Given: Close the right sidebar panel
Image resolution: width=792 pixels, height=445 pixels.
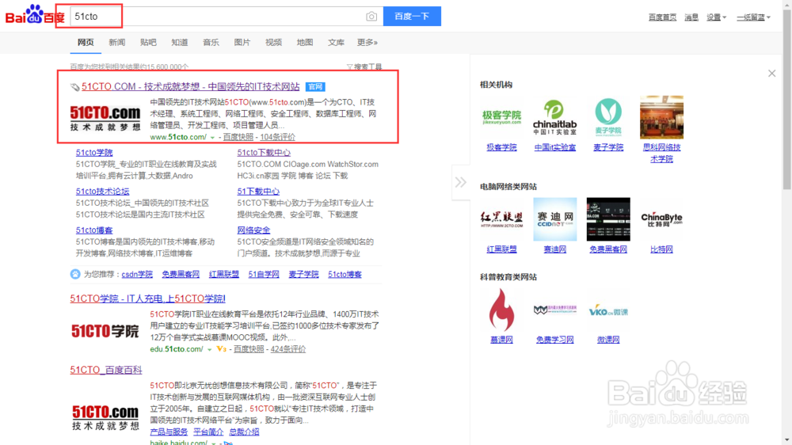Looking at the screenshot, I should point(771,73).
